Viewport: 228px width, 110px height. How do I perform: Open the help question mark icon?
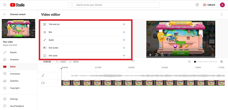click(197, 5)
